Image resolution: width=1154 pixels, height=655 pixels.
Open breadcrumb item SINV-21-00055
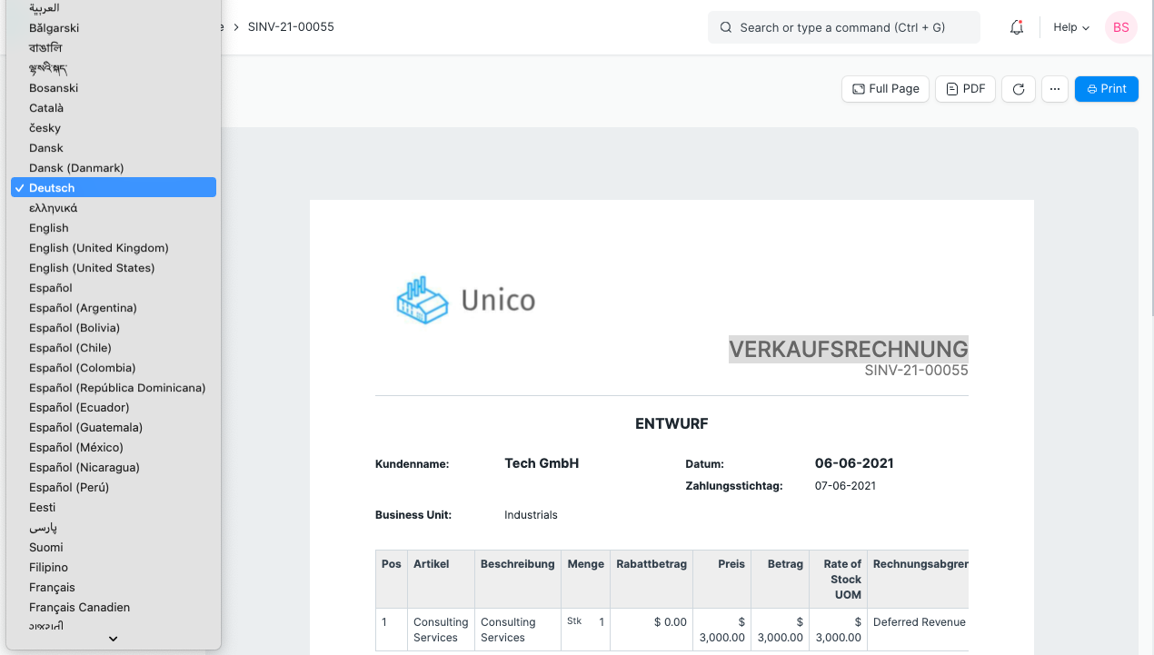pyautogui.click(x=290, y=27)
